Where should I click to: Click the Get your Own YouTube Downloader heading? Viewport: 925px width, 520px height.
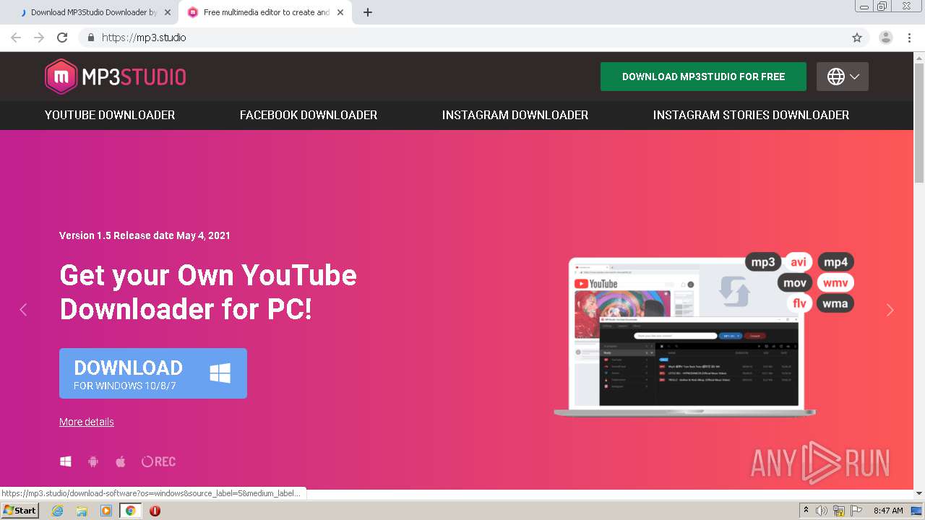pos(208,292)
